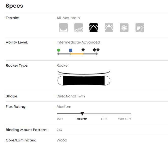Click the blue square intermediate marker

[x=71, y=50]
